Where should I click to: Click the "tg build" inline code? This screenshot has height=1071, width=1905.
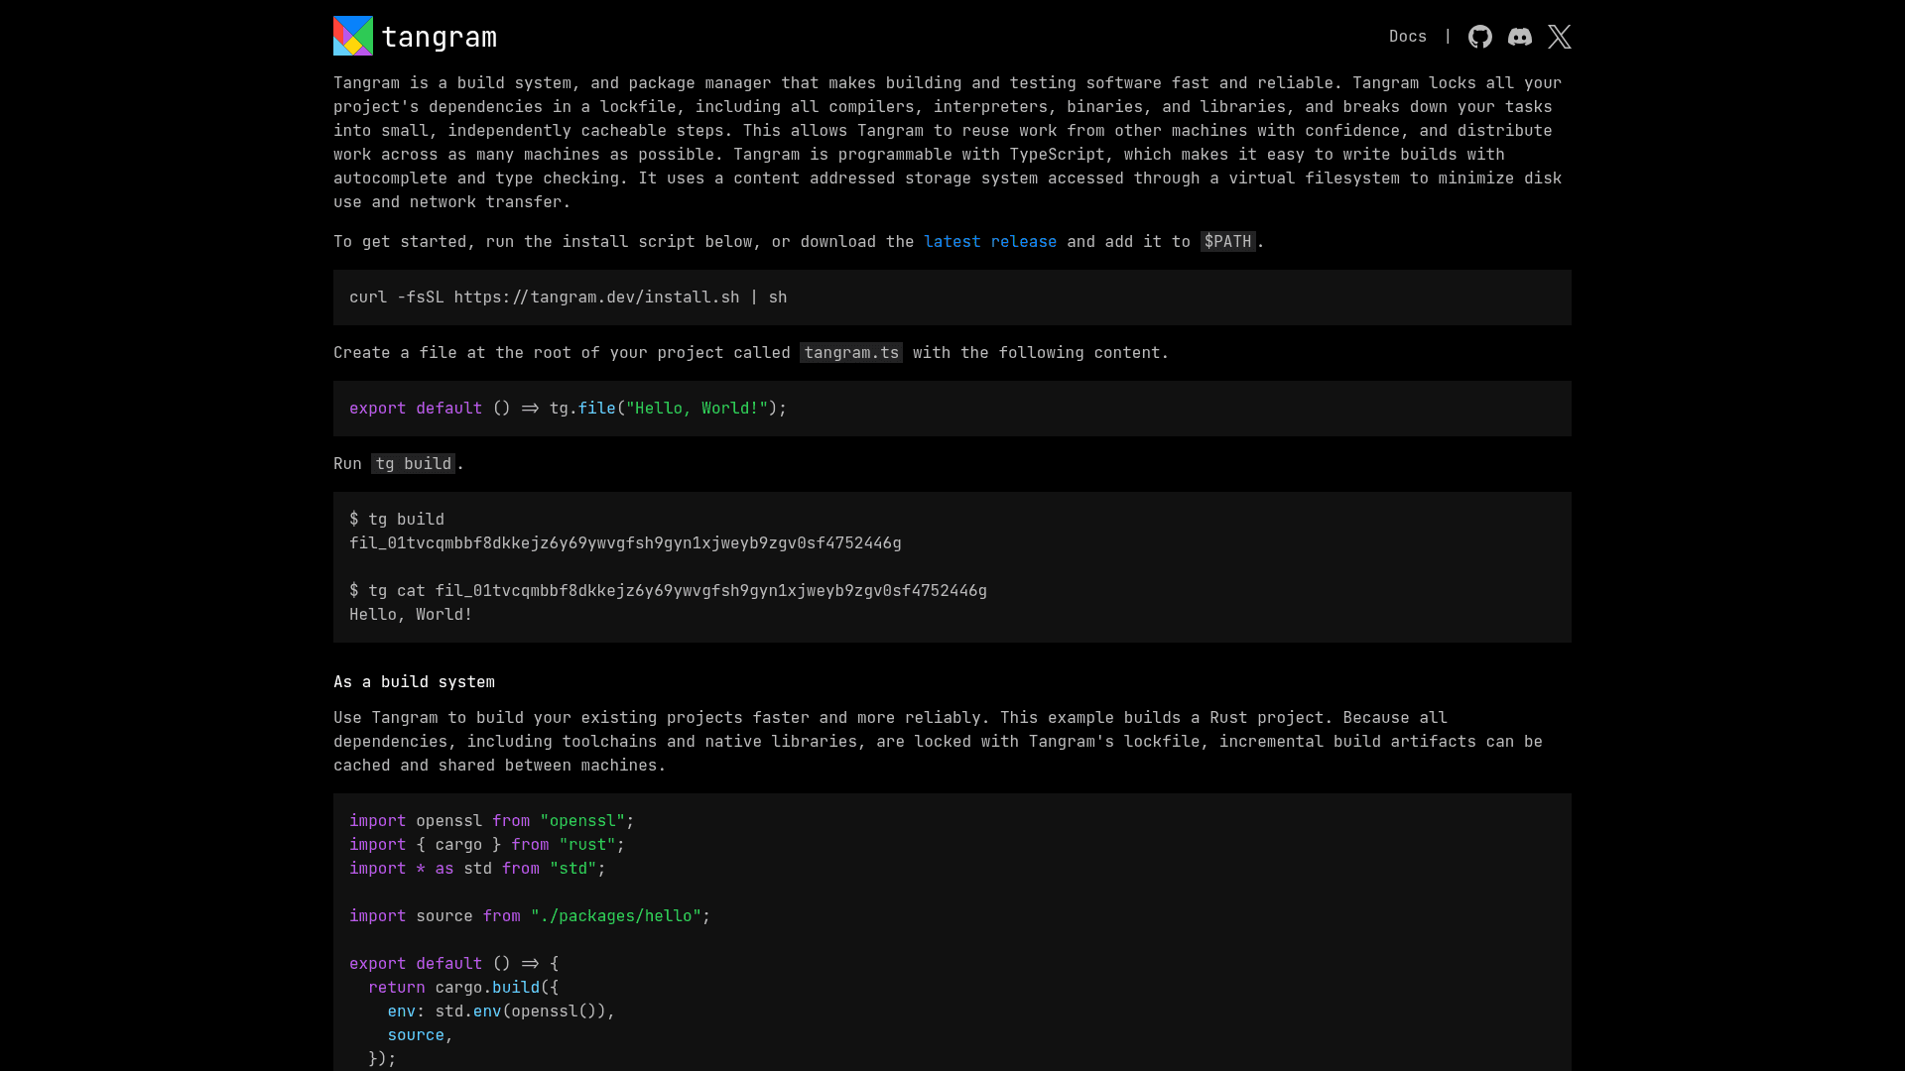(414, 464)
